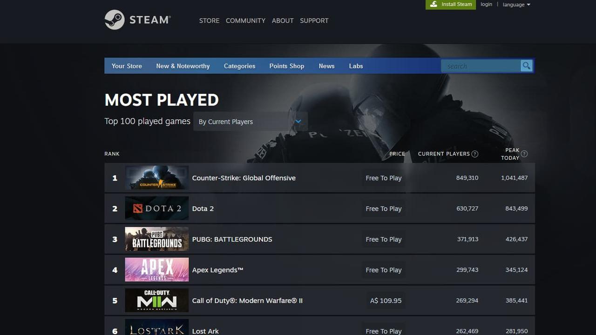Open the By Current Players dropdown
The height and width of the screenshot is (335, 596).
click(251, 121)
